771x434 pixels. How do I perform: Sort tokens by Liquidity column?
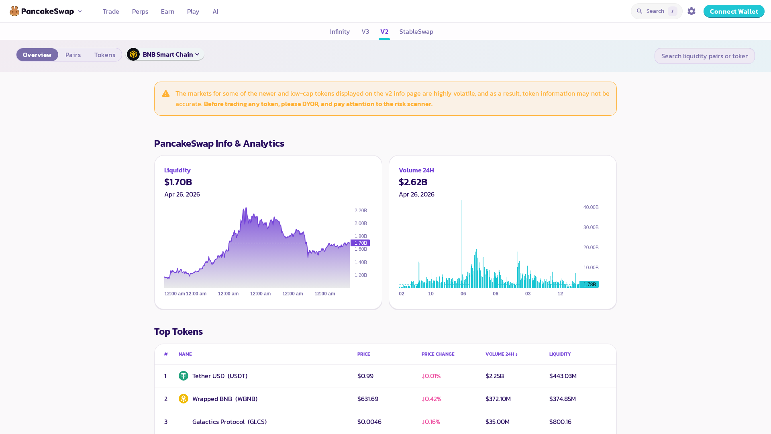point(560,354)
